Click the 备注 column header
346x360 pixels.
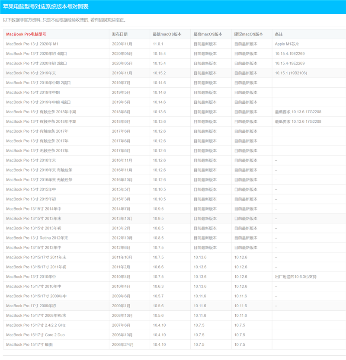(x=279, y=34)
